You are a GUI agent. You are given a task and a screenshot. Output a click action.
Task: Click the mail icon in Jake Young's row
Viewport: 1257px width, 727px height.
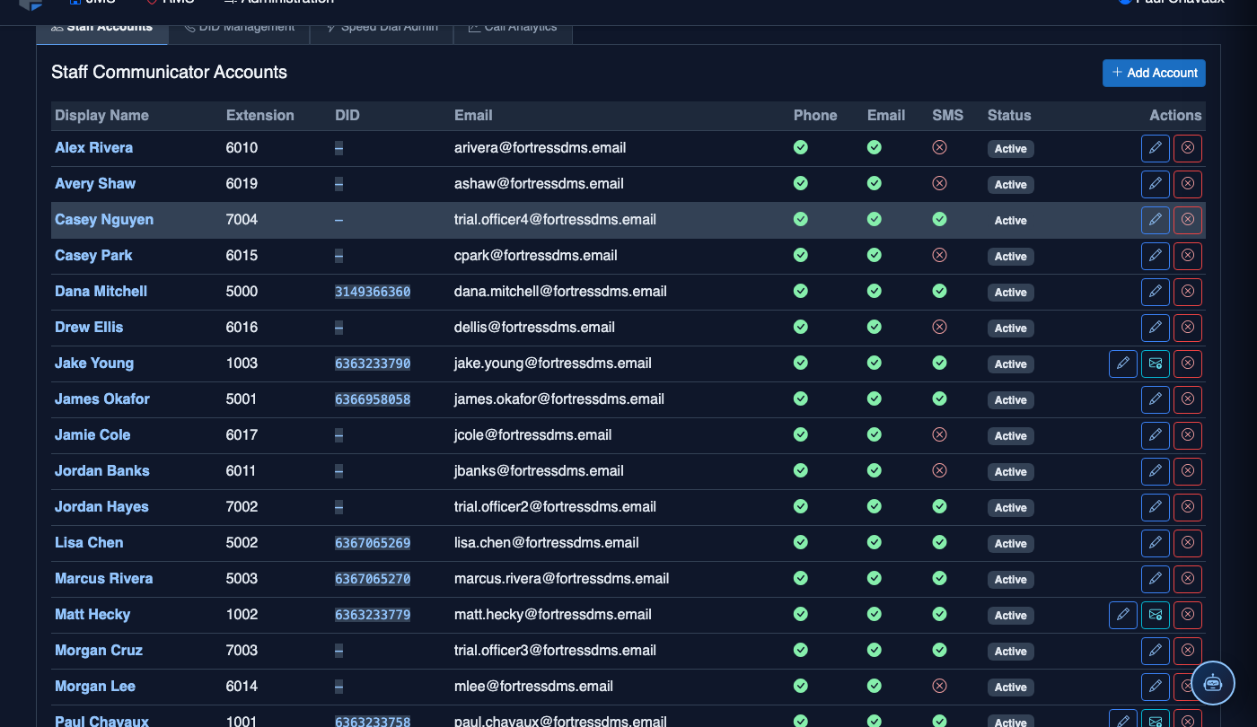(1156, 363)
